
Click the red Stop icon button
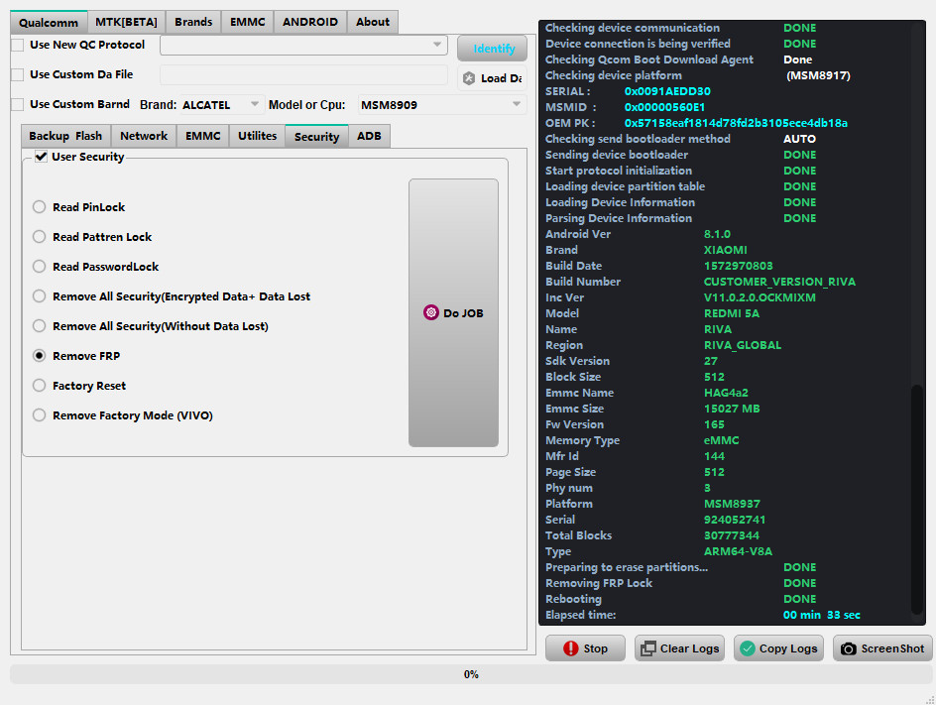coord(570,648)
